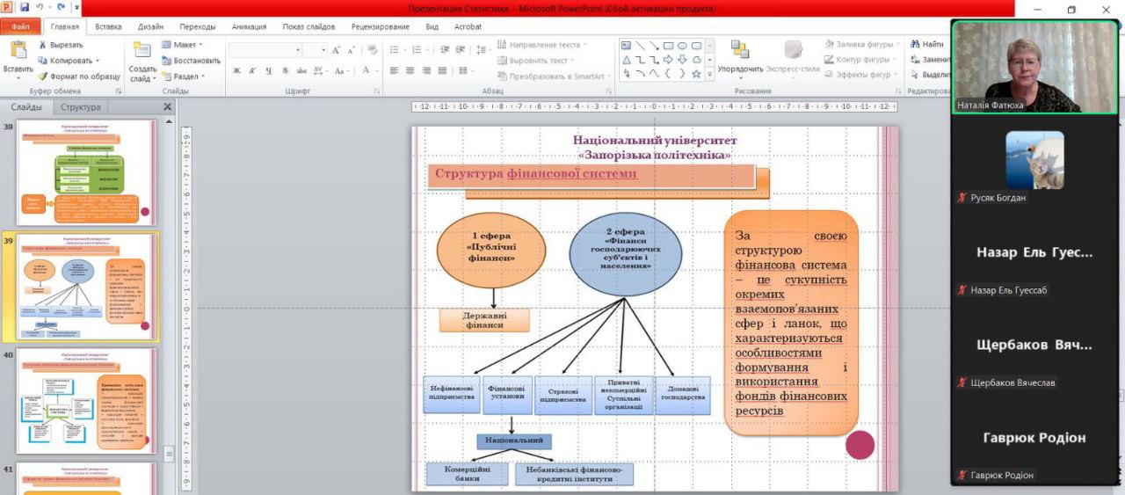The image size is (1125, 495).
Task: Open the Вставка ribbon tab
Action: click(108, 26)
